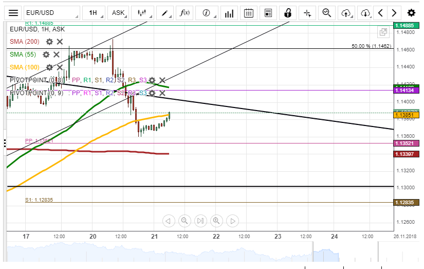This screenshot has height=269, width=424.
Task: Click the three-dot left panel handle
Action: (5, 143)
